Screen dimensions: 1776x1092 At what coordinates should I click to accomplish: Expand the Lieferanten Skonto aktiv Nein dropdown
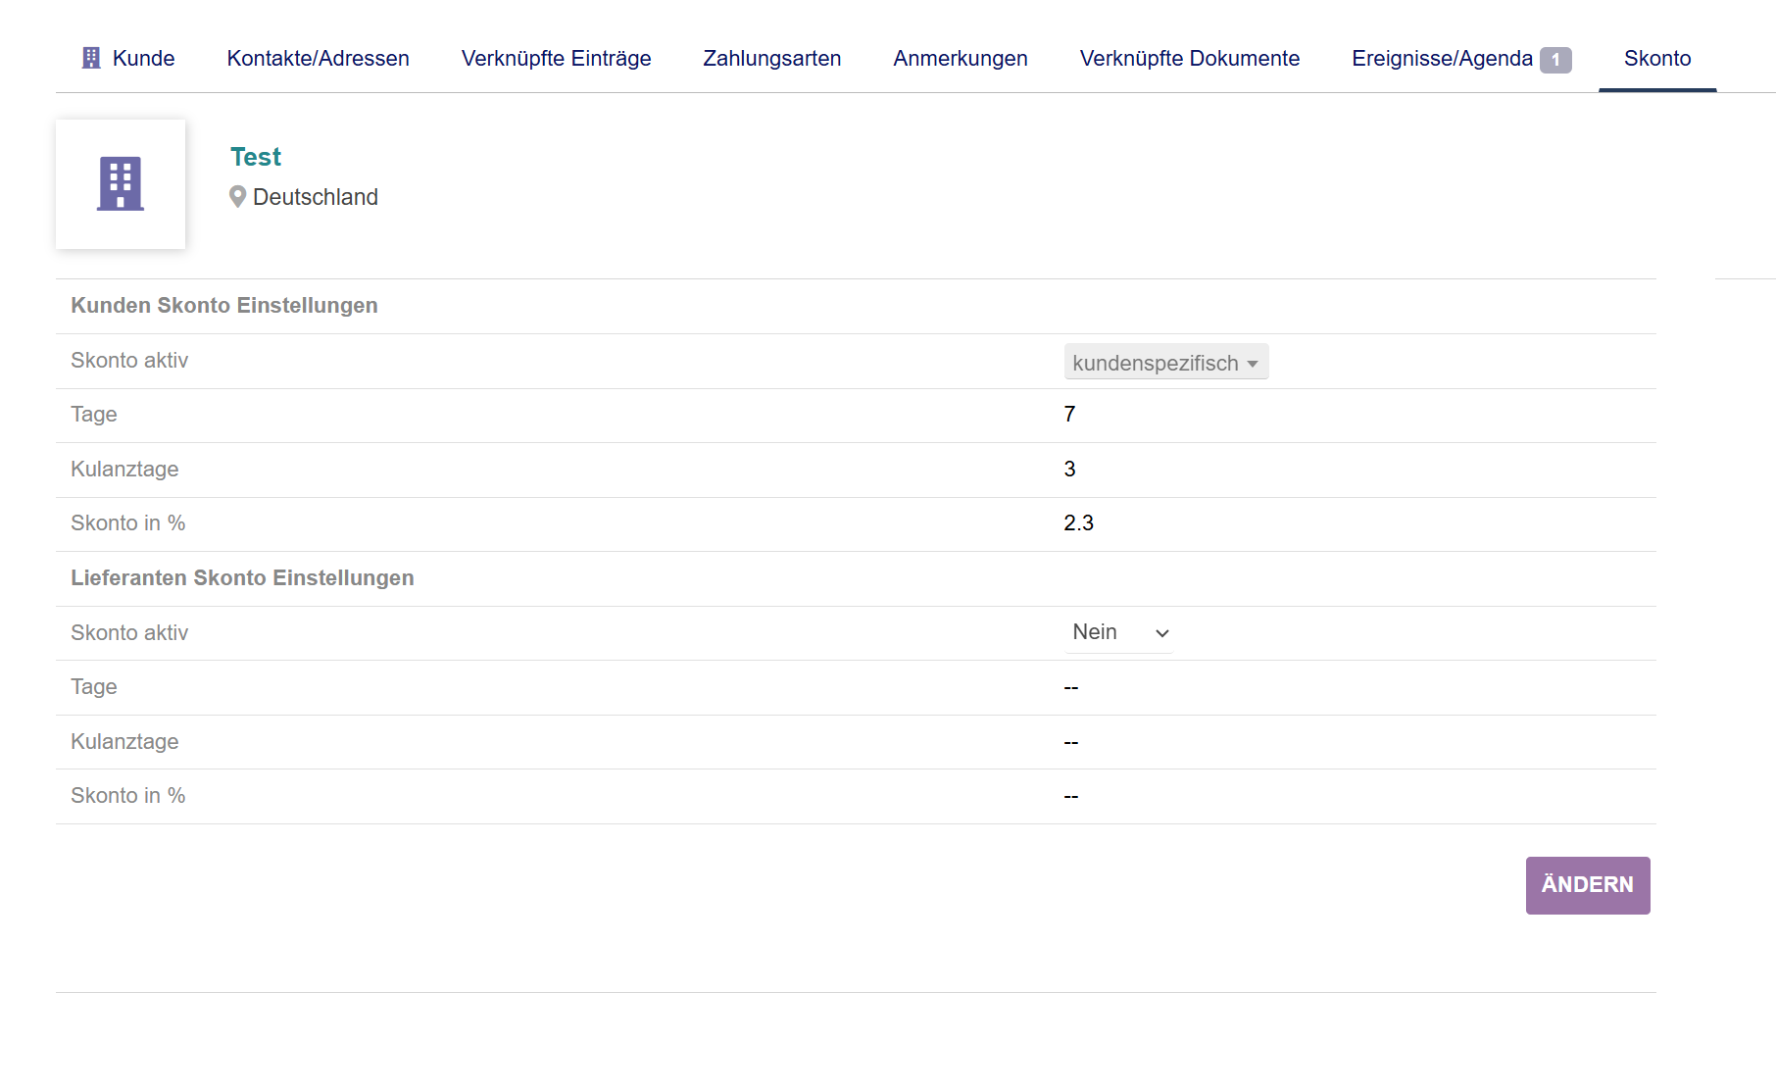pyautogui.click(x=1117, y=632)
